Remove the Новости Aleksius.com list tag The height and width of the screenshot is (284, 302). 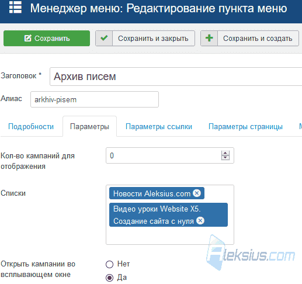pos(197,193)
